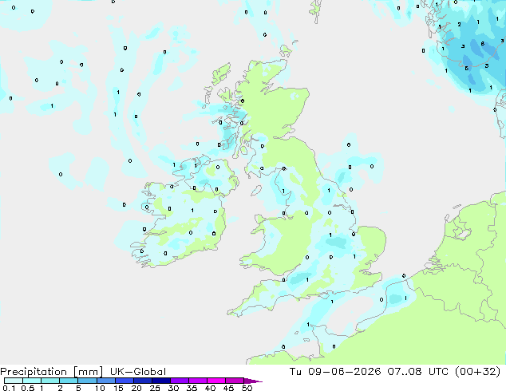
Task: Click the legend tick label "45"
Action: [x=228, y=388]
